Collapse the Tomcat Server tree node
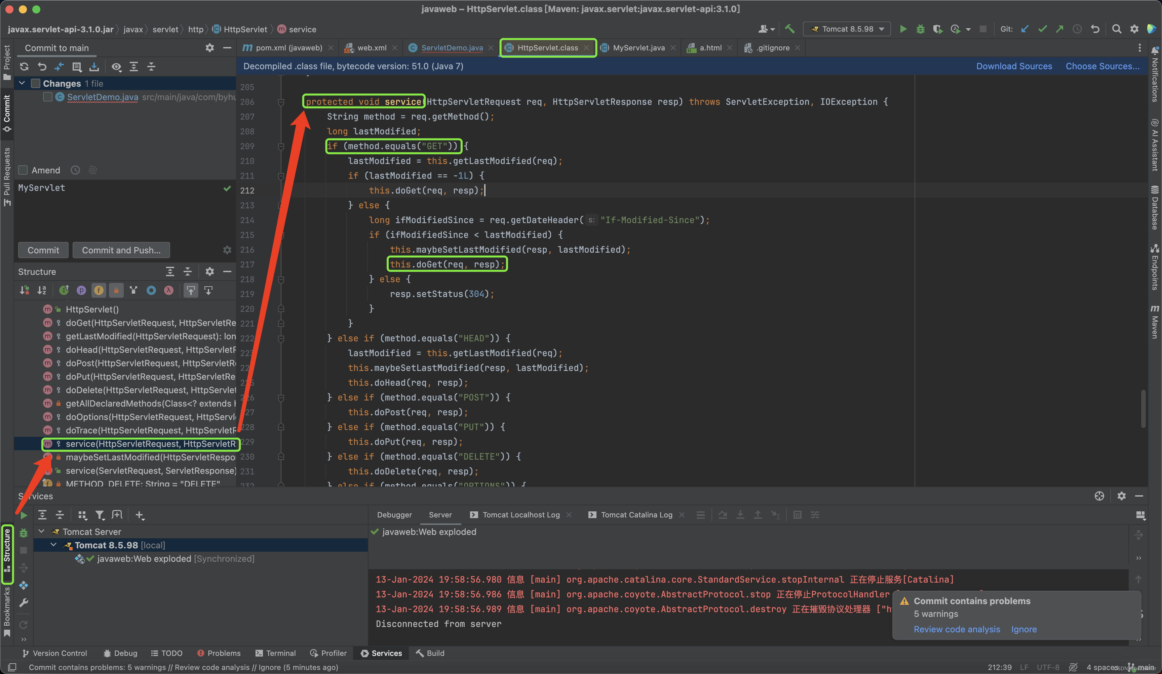The height and width of the screenshot is (674, 1162). (x=41, y=531)
